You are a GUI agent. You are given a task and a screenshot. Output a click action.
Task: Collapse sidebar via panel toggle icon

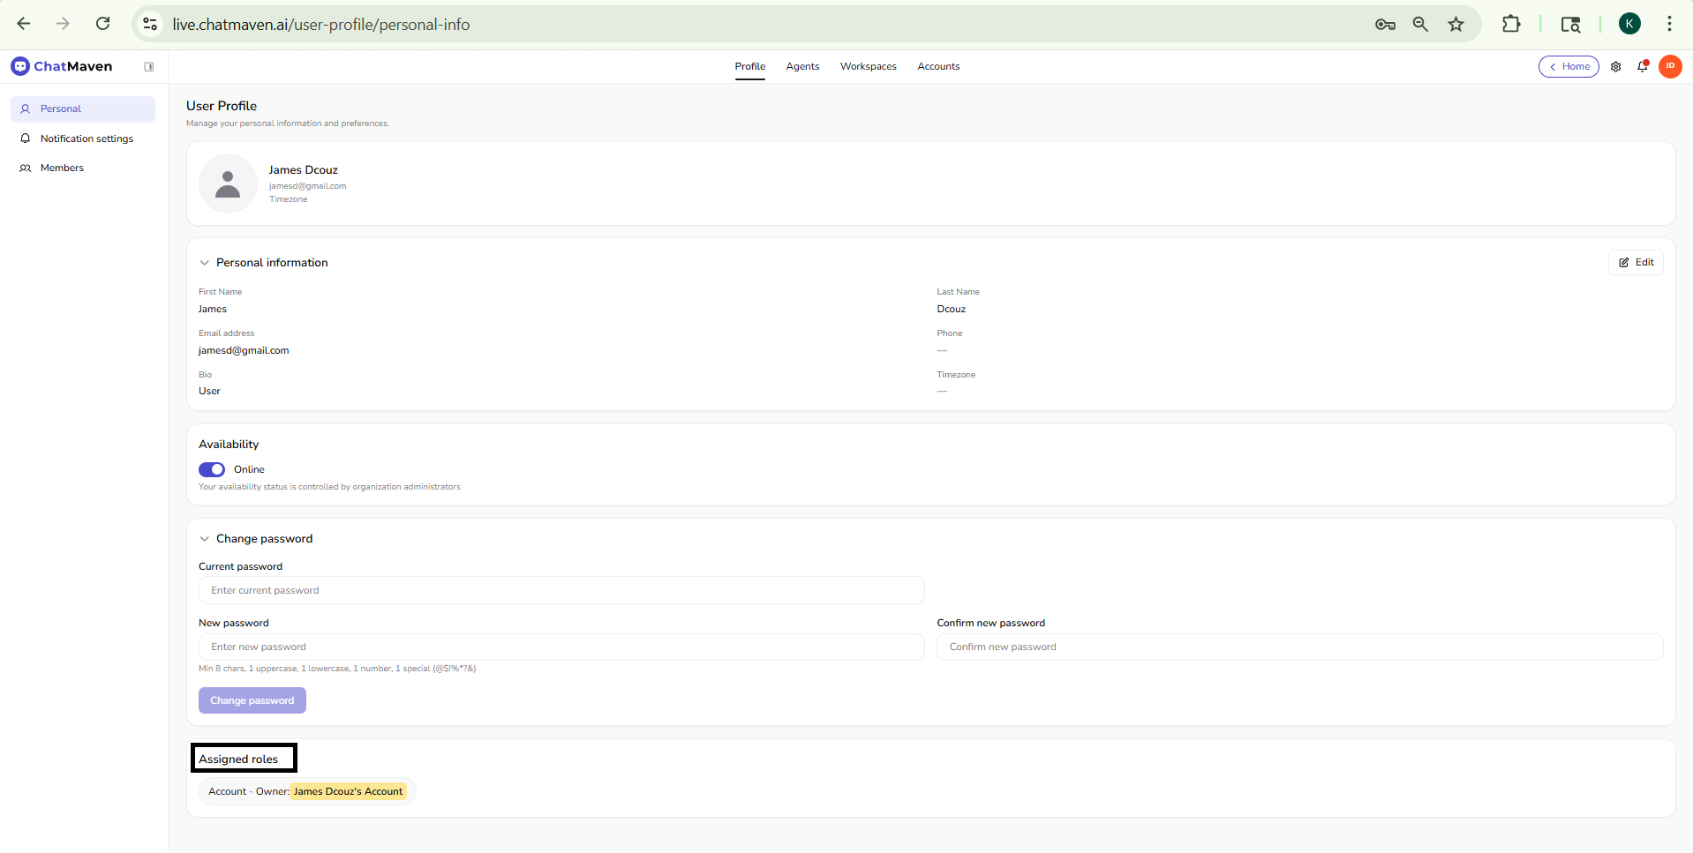tap(149, 65)
